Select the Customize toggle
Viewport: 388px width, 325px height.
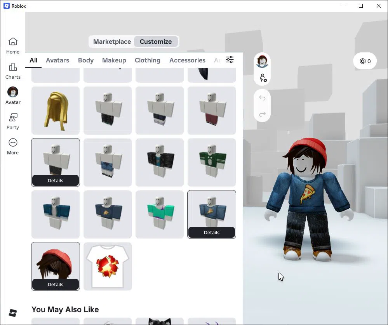tap(156, 41)
